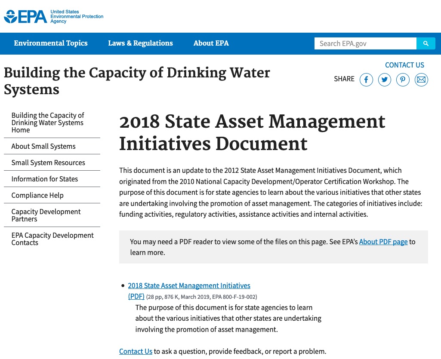Click the page title Building the Capacity of Drinking Water Systems
The height and width of the screenshot is (359, 441).
(137, 81)
